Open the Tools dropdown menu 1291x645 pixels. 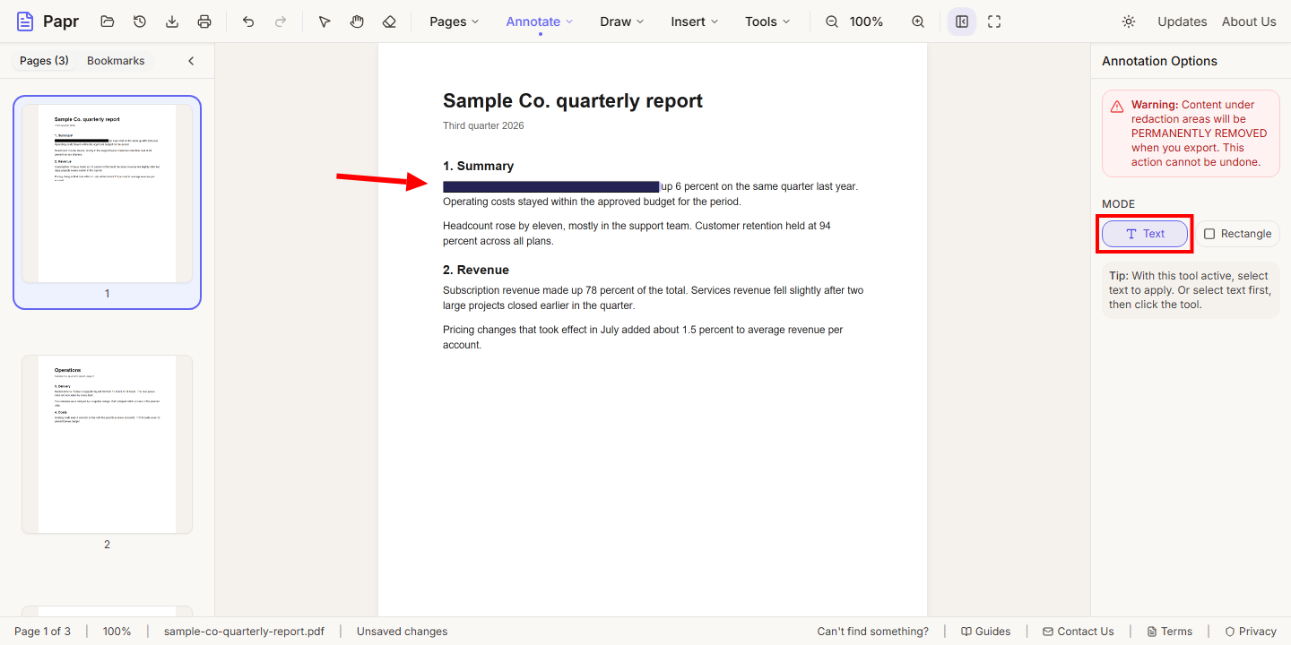pos(767,21)
